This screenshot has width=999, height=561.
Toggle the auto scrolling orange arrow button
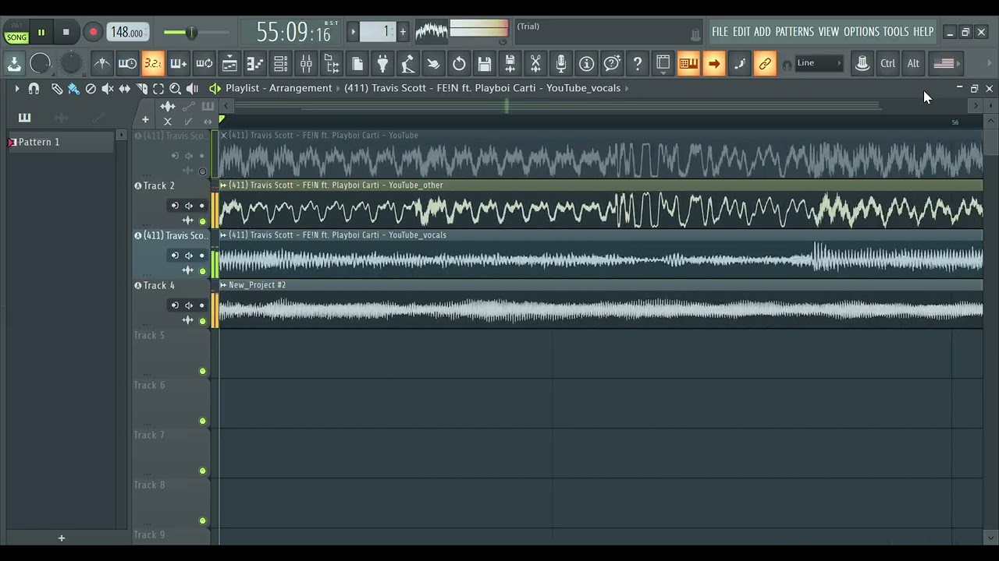tap(714, 63)
